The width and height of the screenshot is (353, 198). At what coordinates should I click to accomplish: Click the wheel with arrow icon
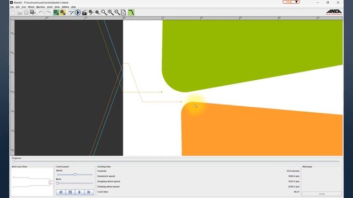click(x=97, y=13)
